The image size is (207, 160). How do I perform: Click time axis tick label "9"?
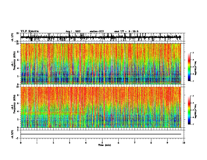167,143
